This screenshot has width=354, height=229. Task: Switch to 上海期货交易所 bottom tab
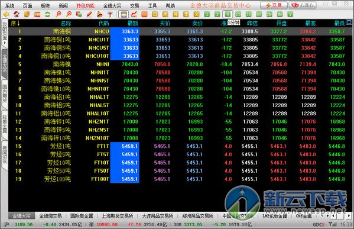118,216
